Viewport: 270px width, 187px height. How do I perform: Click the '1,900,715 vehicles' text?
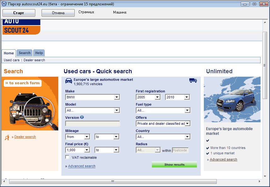88,84
